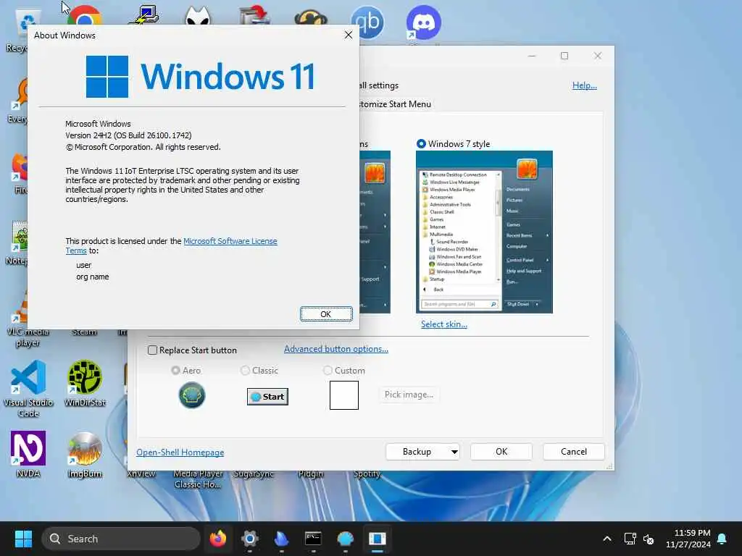
Task: Click OK in the About Windows dialog
Action: (x=326, y=314)
